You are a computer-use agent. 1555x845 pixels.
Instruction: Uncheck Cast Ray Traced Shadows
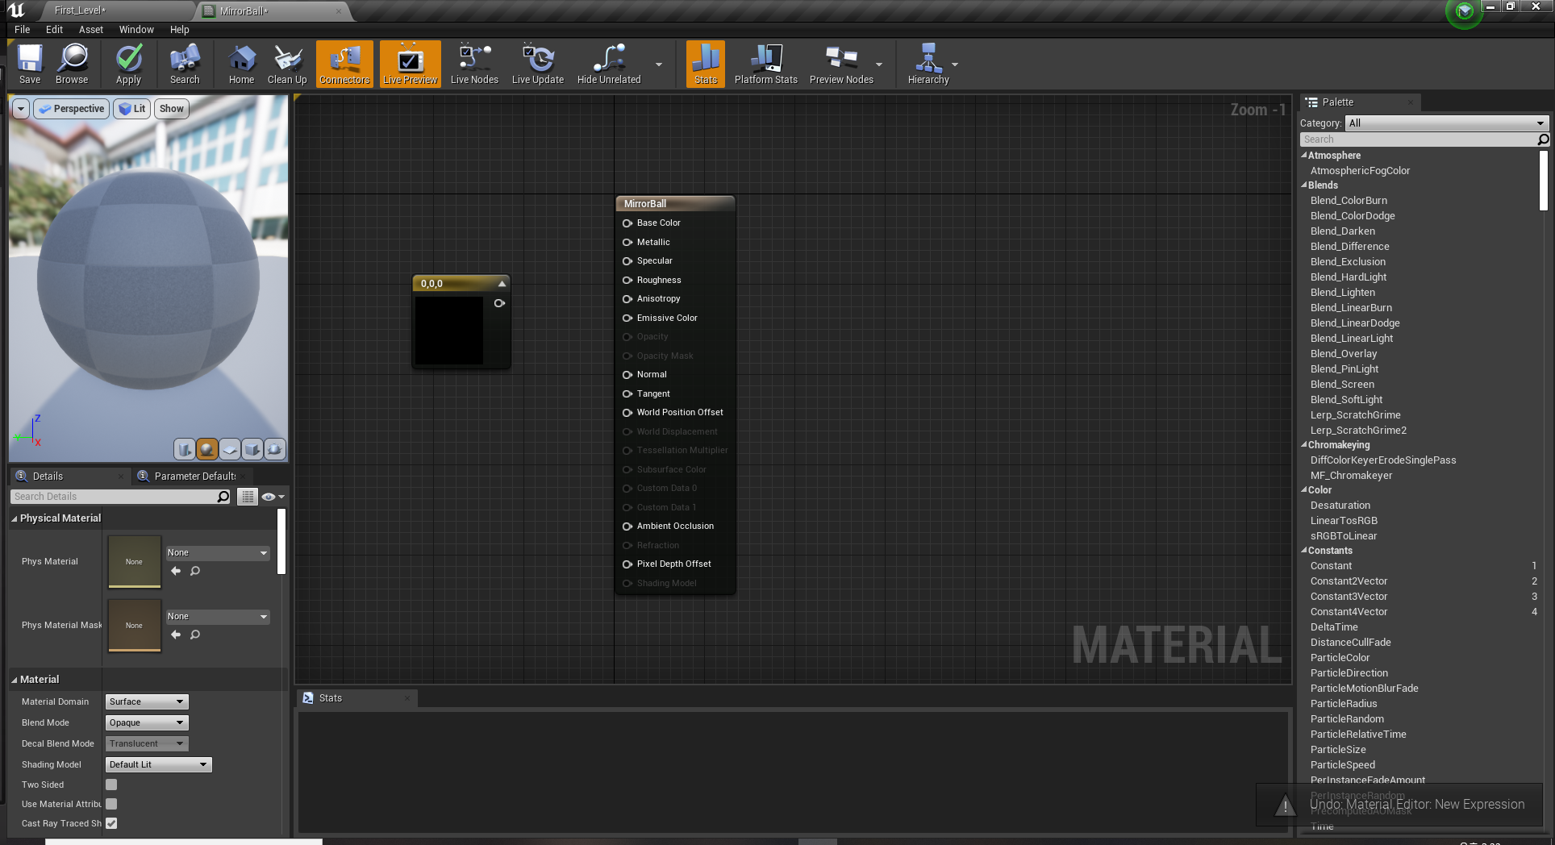111,823
